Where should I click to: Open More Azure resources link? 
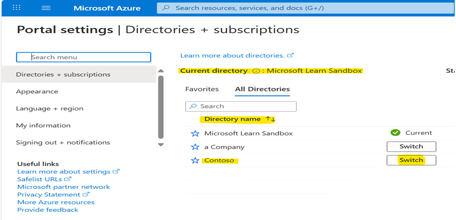(56, 202)
